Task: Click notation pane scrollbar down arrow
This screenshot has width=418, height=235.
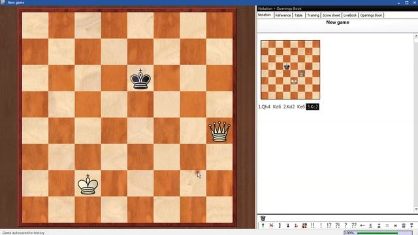Action: point(416,209)
